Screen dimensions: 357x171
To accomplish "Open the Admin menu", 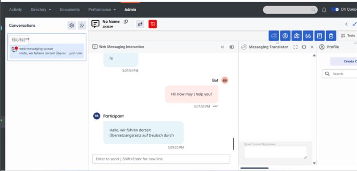I will pos(130,9).
